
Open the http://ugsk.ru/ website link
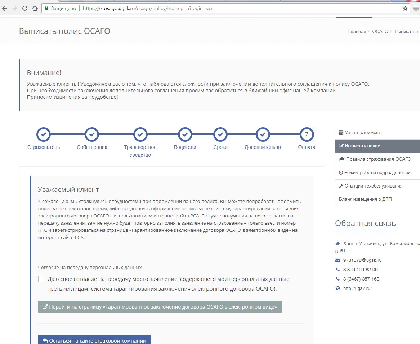[x=357, y=288]
